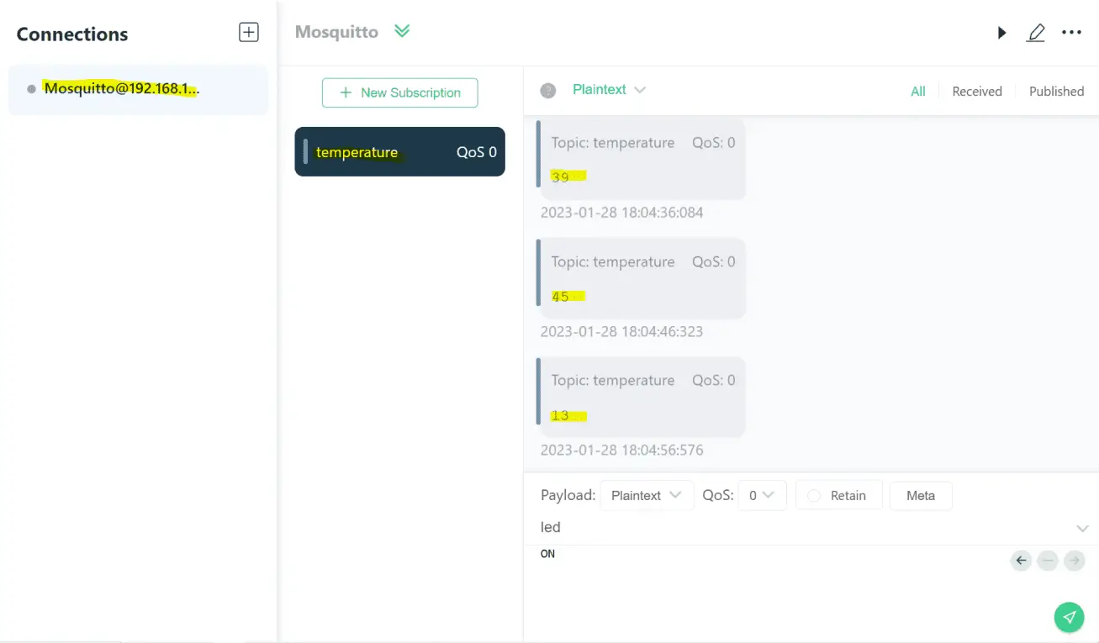This screenshot has height=643, width=1099.
Task: Send the payload with the paper plane icon
Action: 1069,617
